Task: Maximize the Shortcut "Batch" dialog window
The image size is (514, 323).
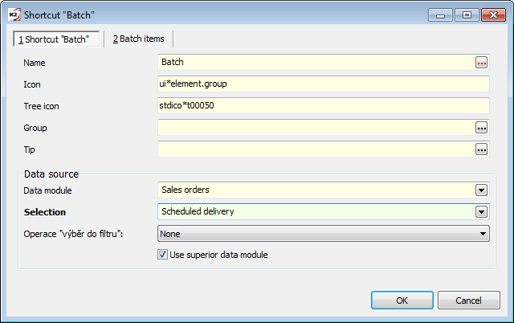Action: tap(465, 14)
